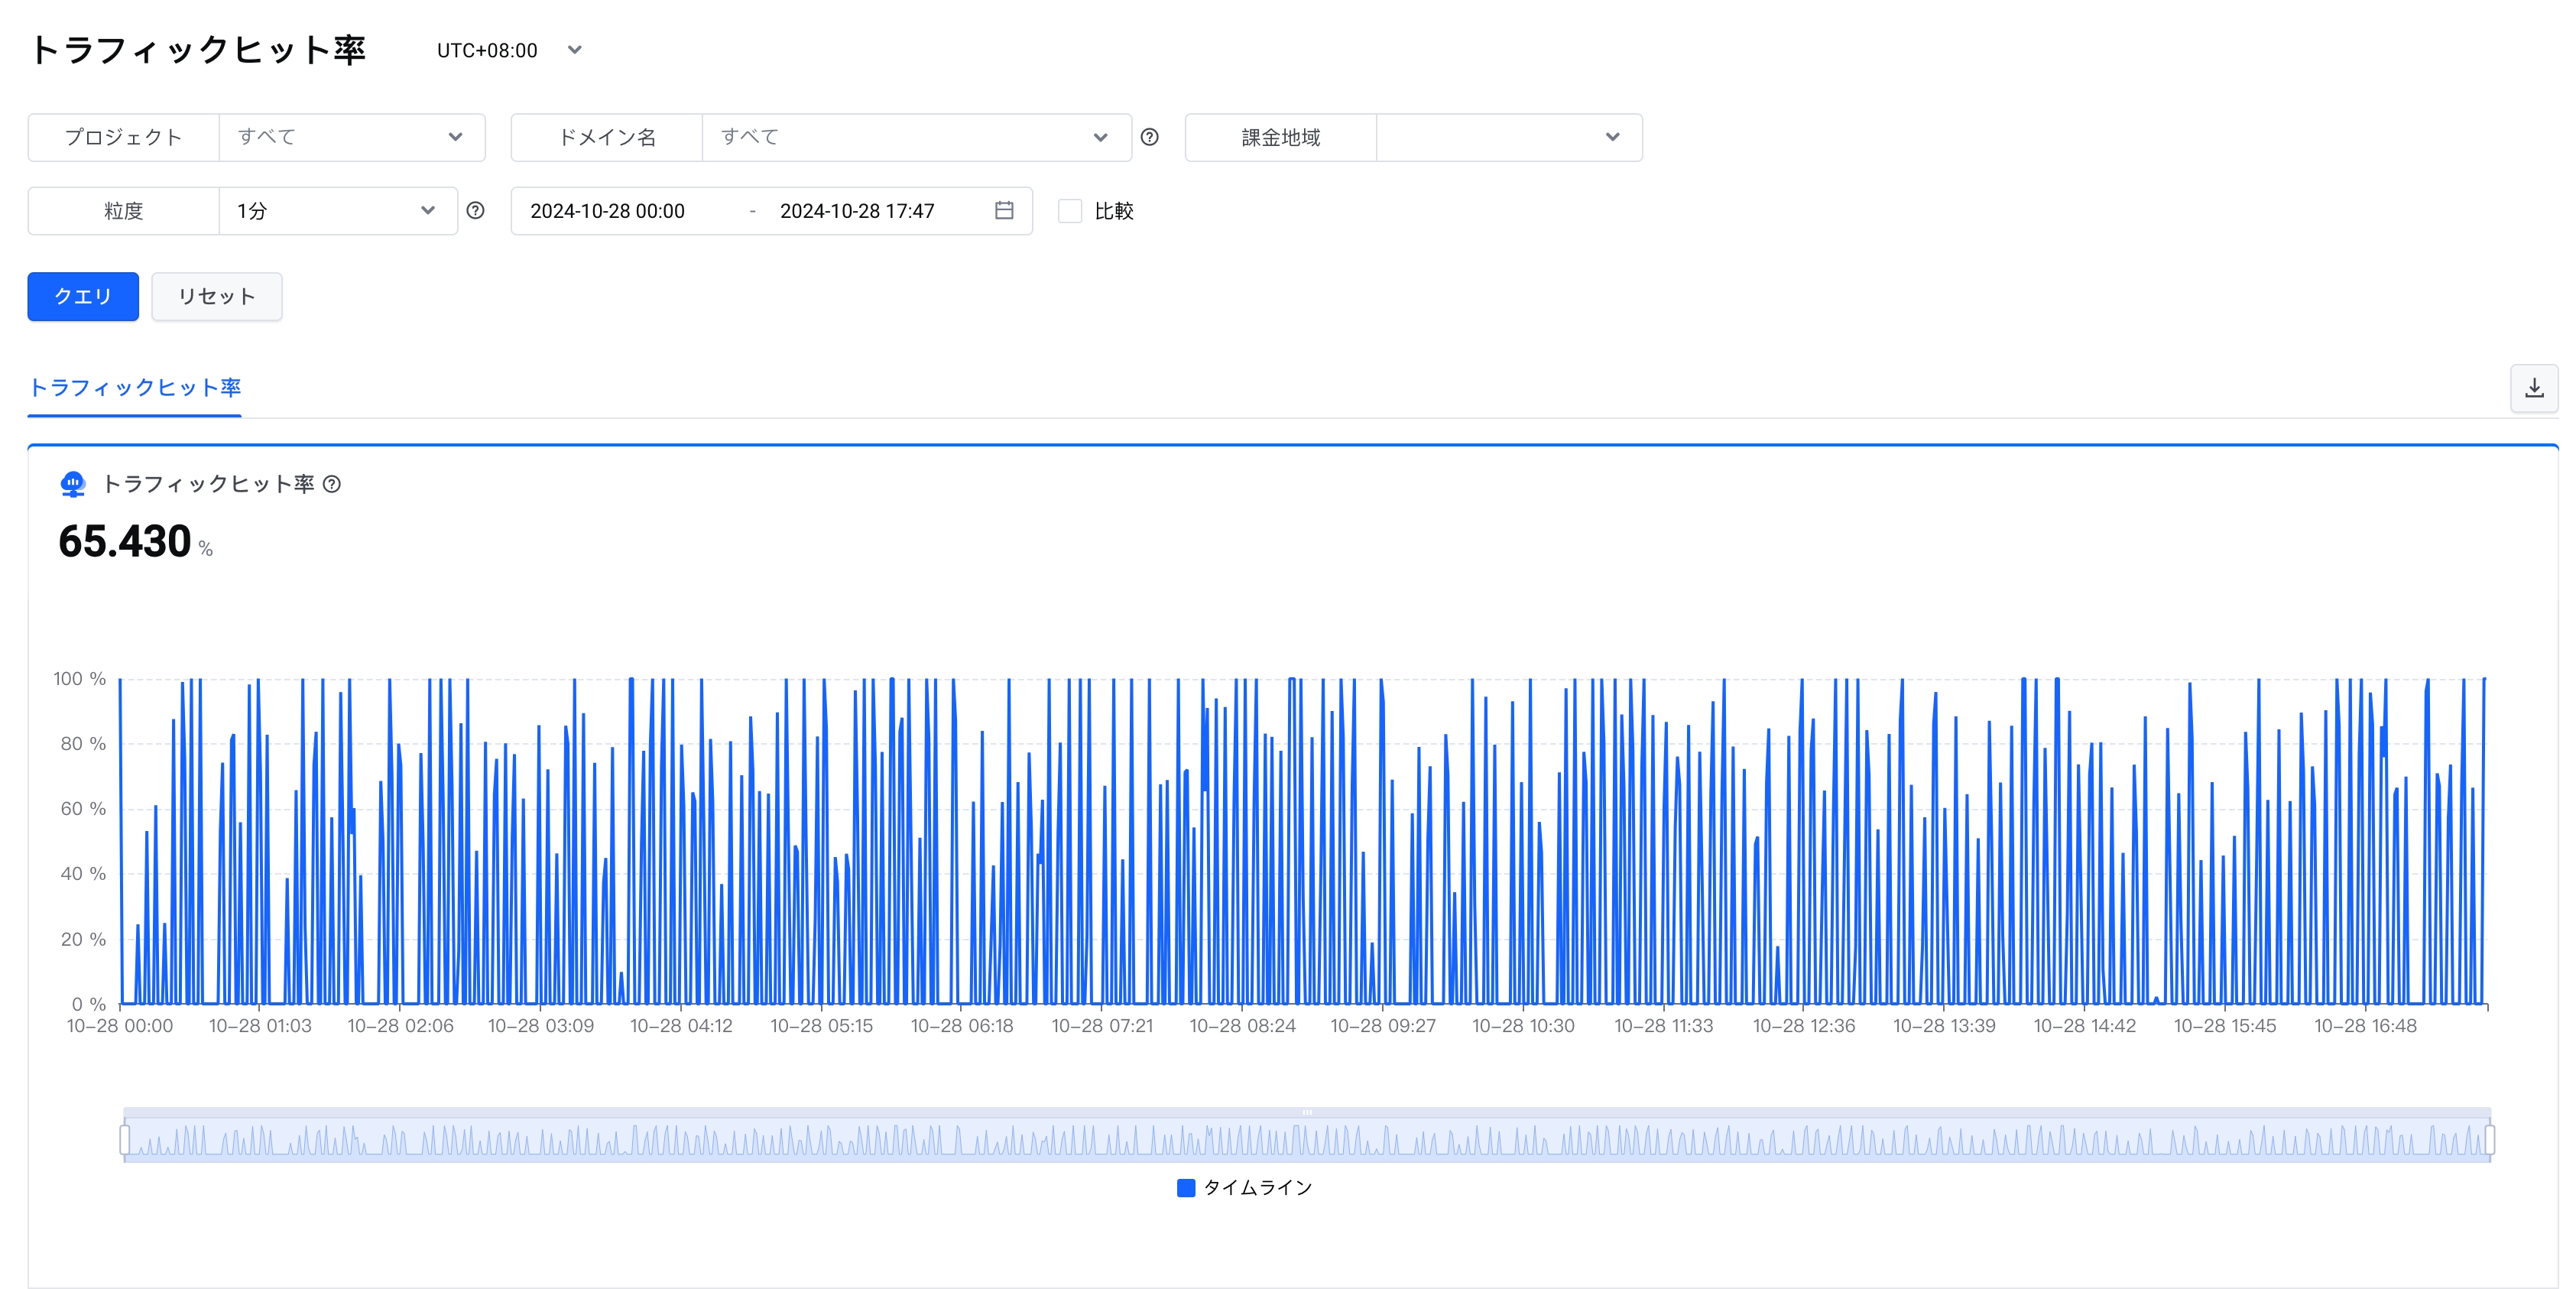Click the blue クエリ button

[83, 296]
